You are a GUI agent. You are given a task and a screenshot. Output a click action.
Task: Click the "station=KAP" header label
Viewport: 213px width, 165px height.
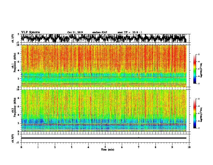click(100, 32)
